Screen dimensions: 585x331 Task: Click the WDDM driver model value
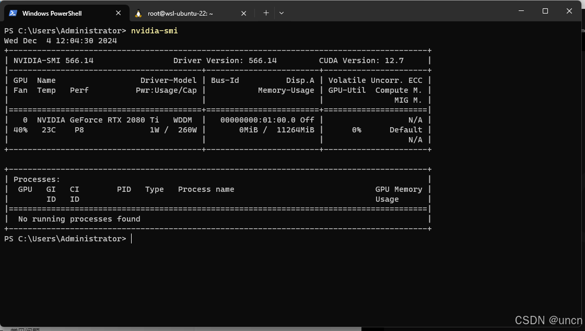click(182, 120)
